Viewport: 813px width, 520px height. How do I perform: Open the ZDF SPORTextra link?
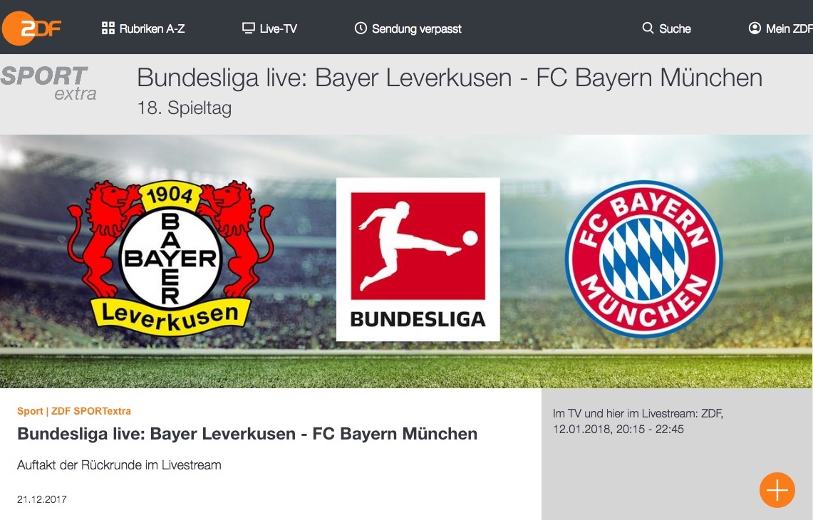pos(91,411)
